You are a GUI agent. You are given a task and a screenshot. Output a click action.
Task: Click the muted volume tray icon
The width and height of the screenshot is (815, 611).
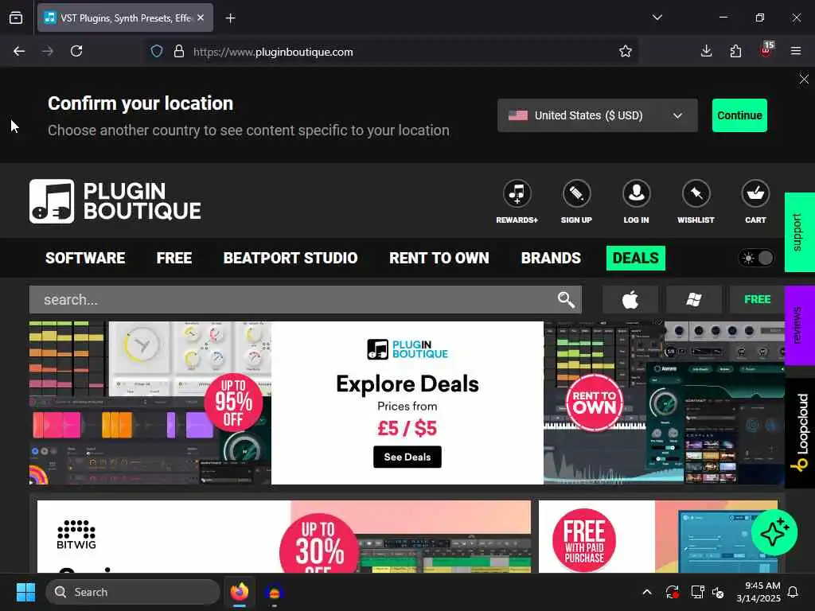pos(718,592)
